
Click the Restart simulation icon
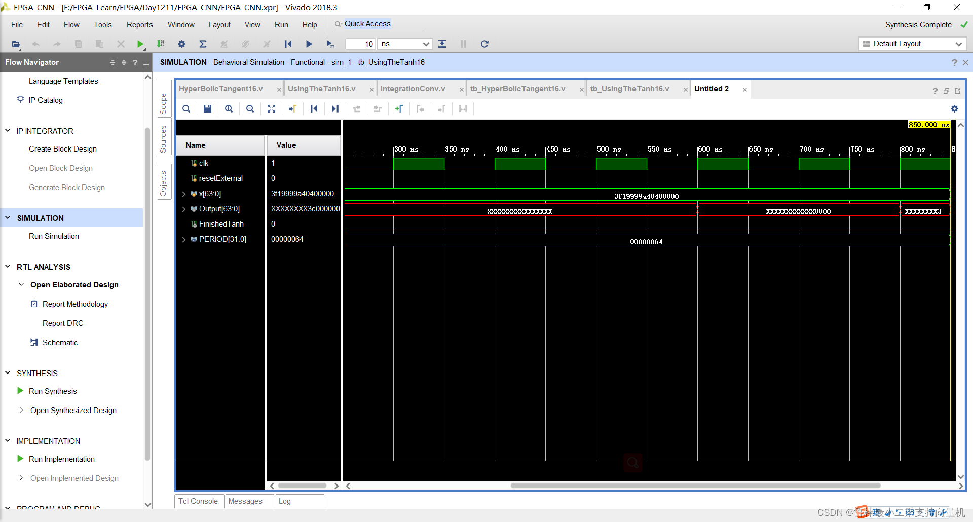pyautogui.click(x=288, y=44)
